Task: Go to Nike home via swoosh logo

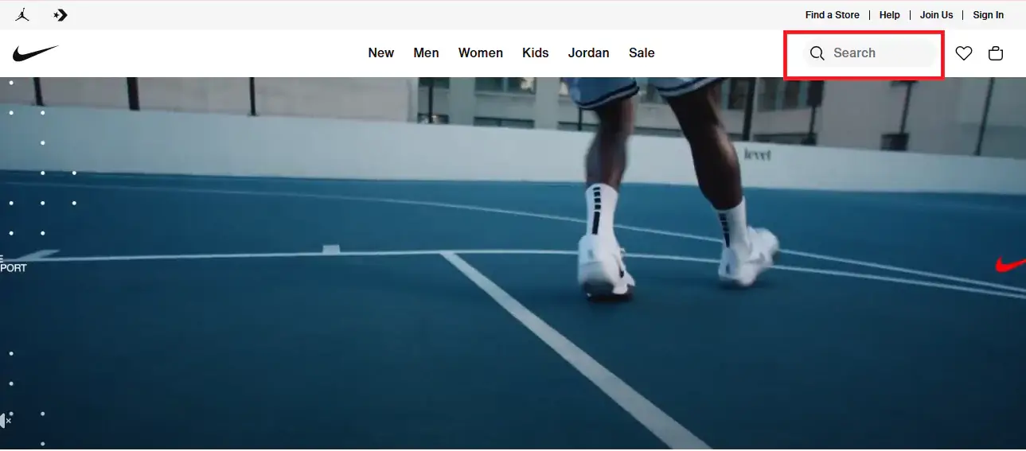Action: (36, 53)
